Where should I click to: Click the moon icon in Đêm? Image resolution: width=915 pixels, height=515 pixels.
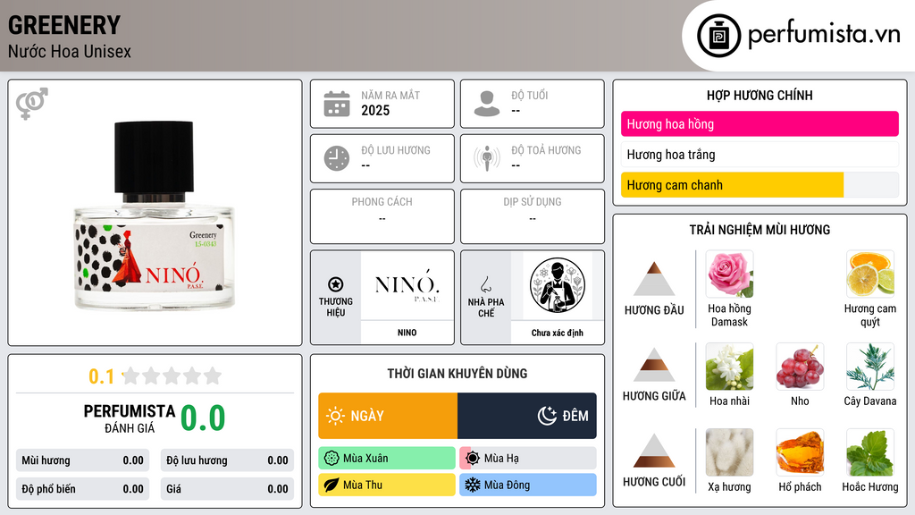click(x=547, y=416)
